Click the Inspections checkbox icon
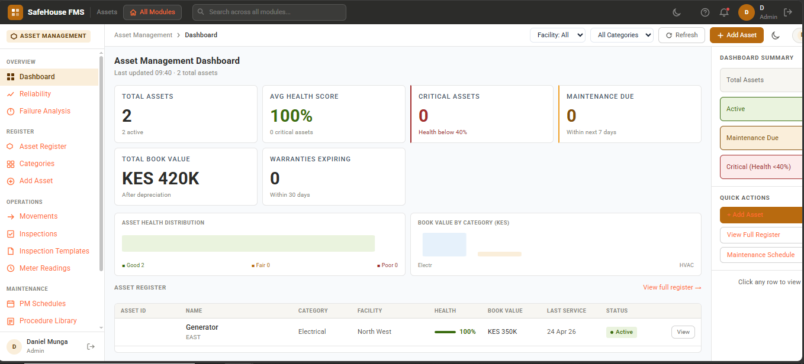This screenshot has width=804, height=364. coord(11,234)
